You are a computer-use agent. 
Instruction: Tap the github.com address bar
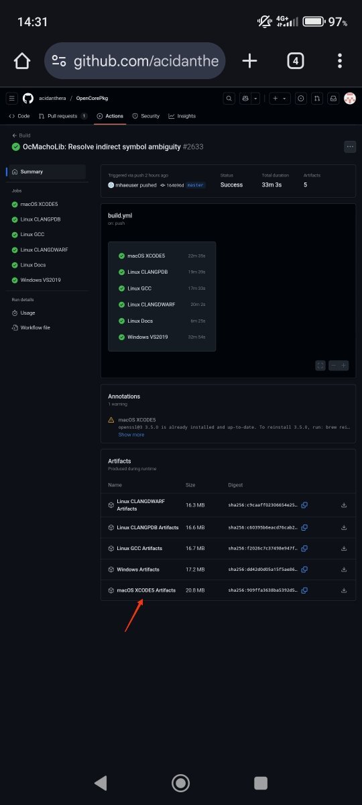pyautogui.click(x=135, y=61)
